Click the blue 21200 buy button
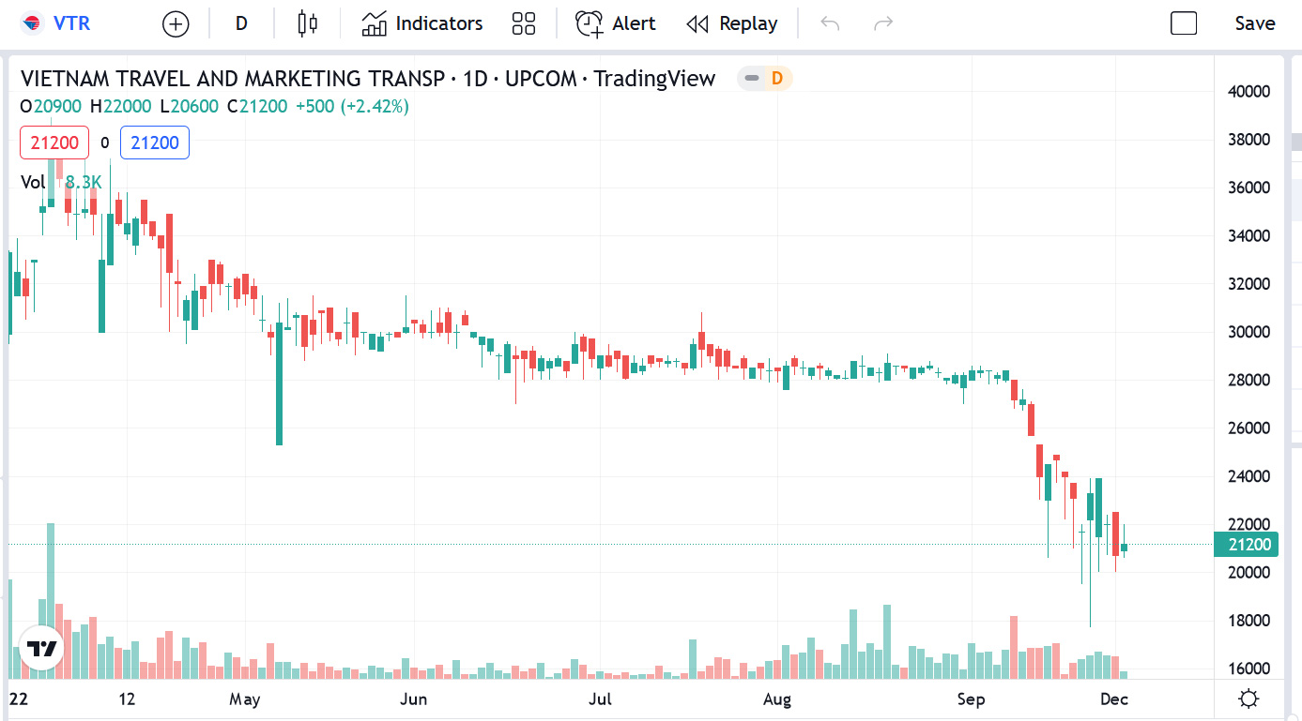The image size is (1302, 721). [x=155, y=143]
